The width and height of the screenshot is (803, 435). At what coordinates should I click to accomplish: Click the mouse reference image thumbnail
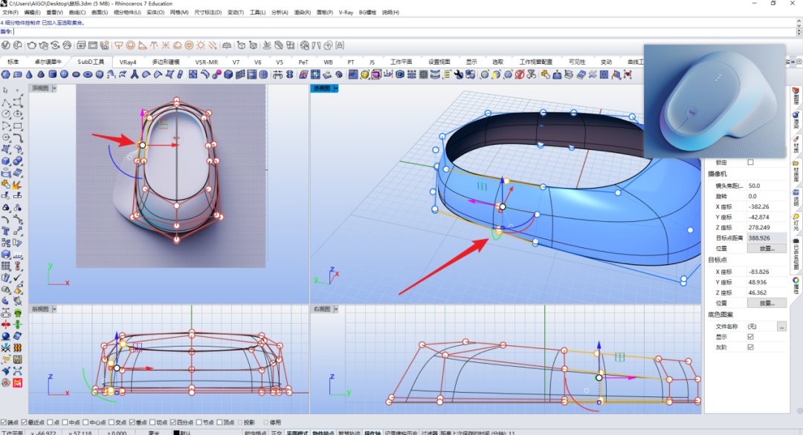[715, 101]
